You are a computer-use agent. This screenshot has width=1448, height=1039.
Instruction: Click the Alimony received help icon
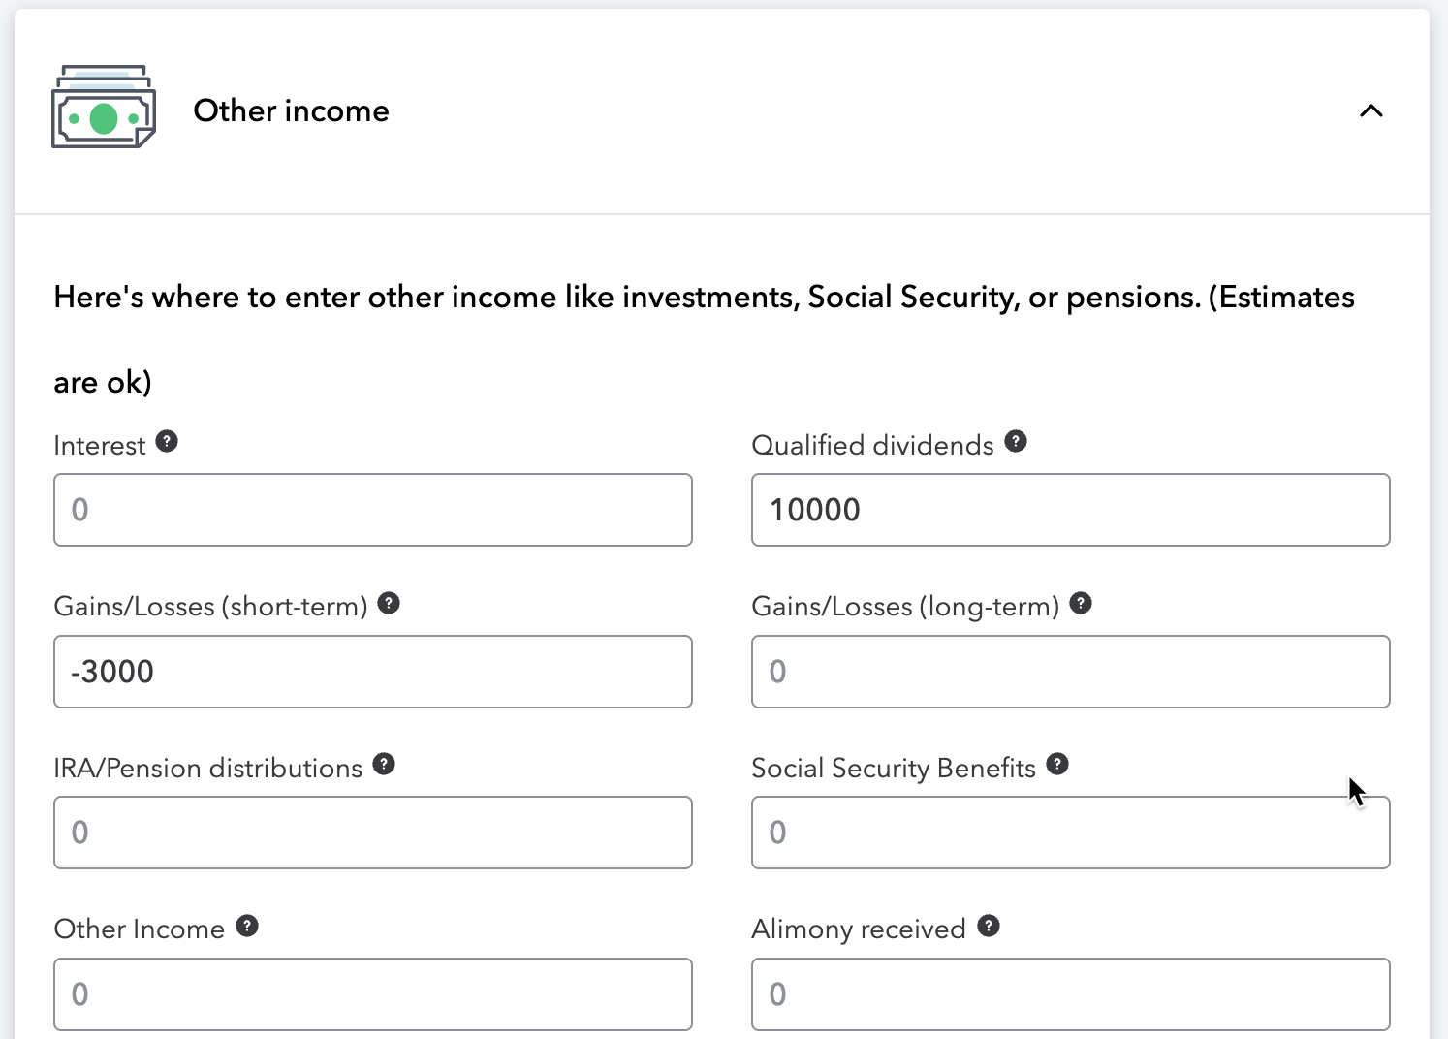point(989,926)
